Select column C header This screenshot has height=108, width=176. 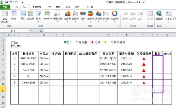28,35
